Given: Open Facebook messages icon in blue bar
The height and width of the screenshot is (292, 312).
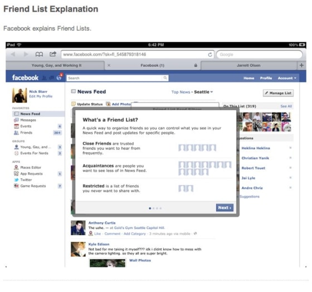Looking at the screenshot, I should tap(51, 78).
